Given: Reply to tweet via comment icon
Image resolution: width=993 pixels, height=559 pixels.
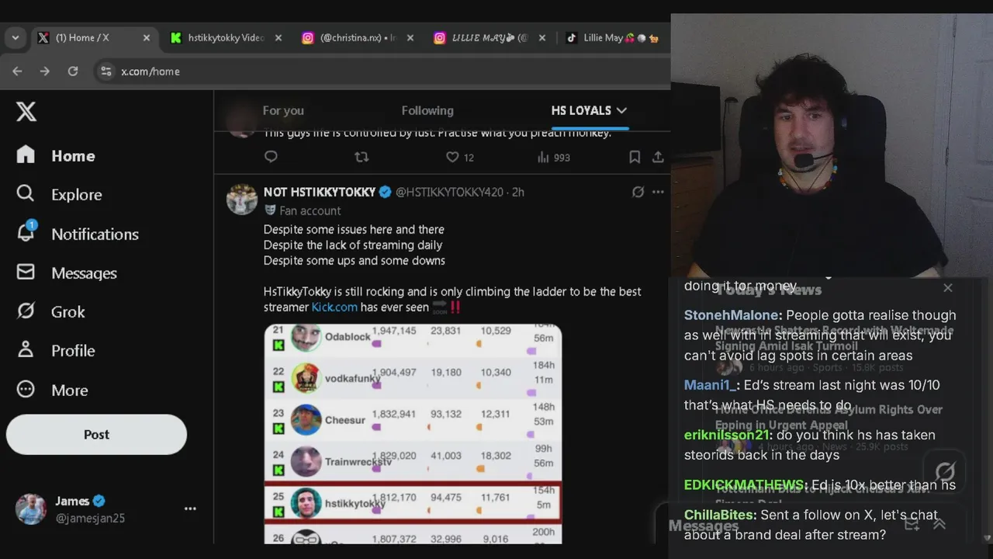Looking at the screenshot, I should point(271,157).
